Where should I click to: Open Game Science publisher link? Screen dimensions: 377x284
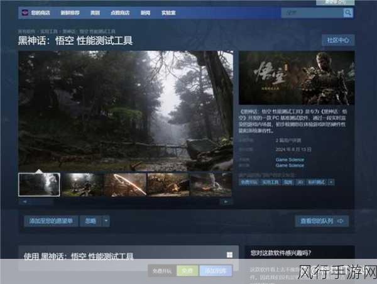[290, 165]
